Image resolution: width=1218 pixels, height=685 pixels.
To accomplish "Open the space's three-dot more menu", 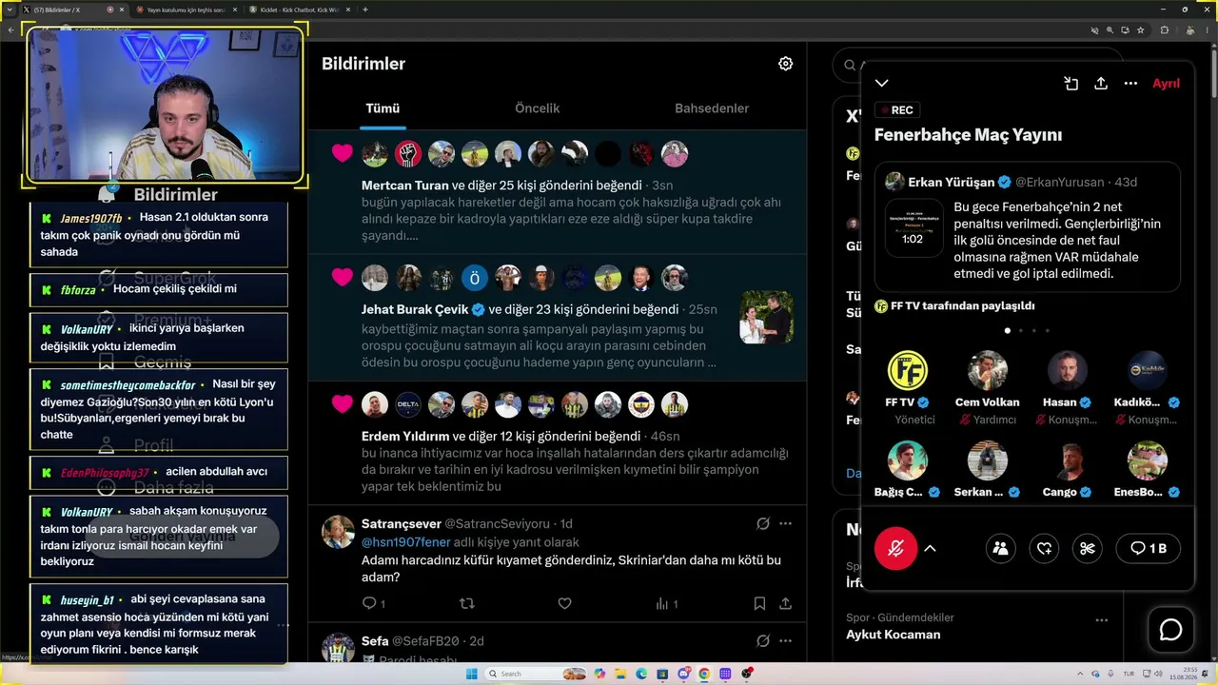I will point(1130,84).
